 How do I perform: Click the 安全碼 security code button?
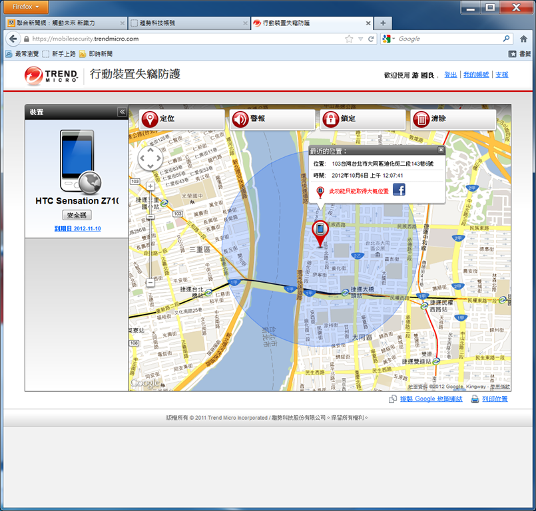coord(77,215)
